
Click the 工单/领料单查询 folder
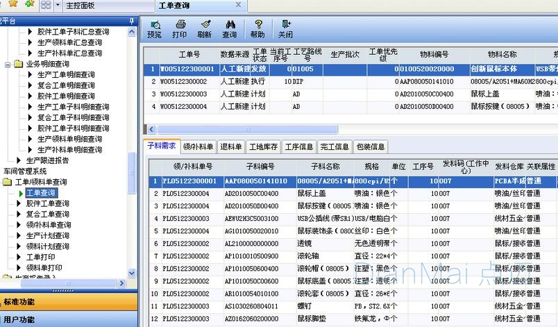pyautogui.click(x=40, y=182)
